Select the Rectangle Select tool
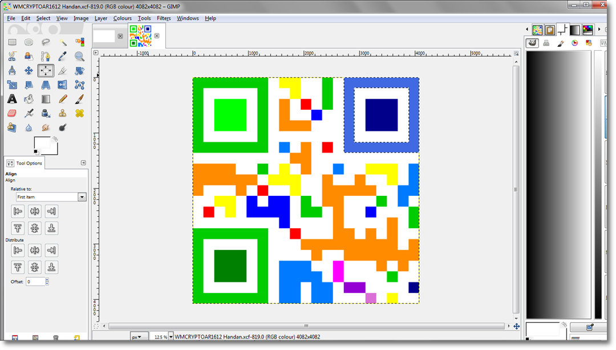This screenshot has width=616, height=350. tap(12, 42)
